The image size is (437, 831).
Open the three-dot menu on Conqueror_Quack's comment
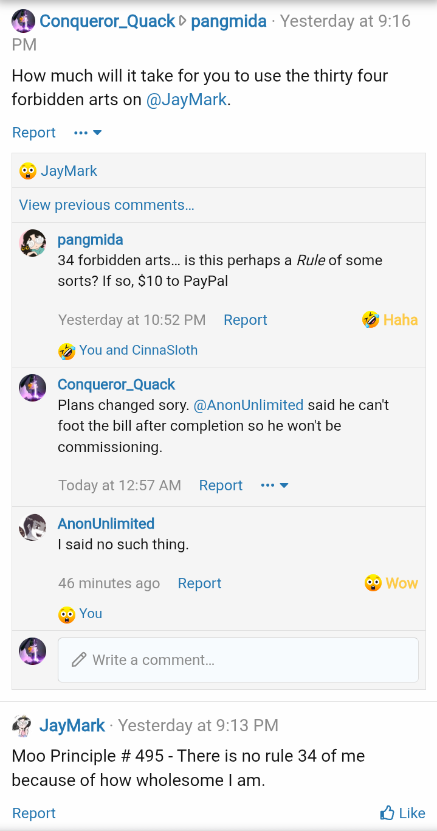click(x=268, y=485)
